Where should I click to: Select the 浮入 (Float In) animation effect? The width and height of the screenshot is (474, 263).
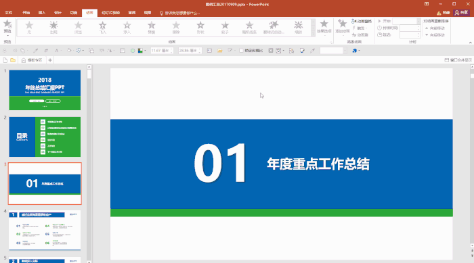click(x=127, y=27)
